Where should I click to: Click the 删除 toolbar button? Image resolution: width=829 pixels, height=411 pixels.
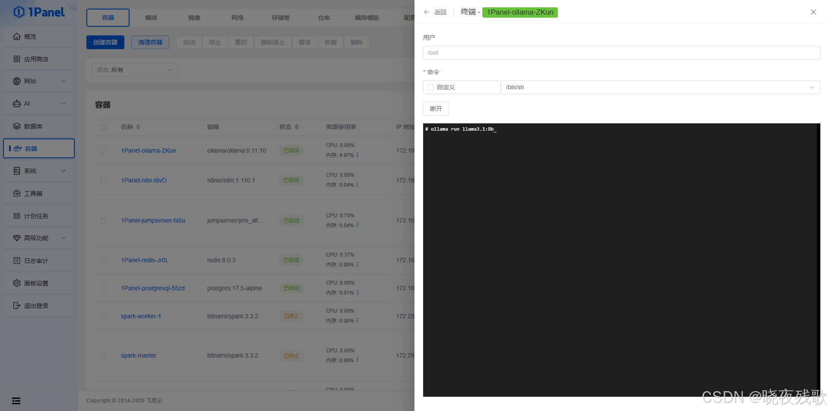(357, 42)
